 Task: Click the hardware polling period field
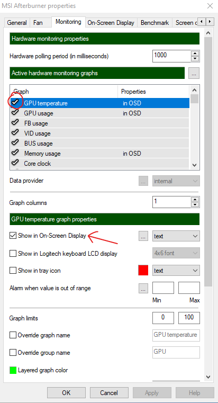tap(171, 56)
